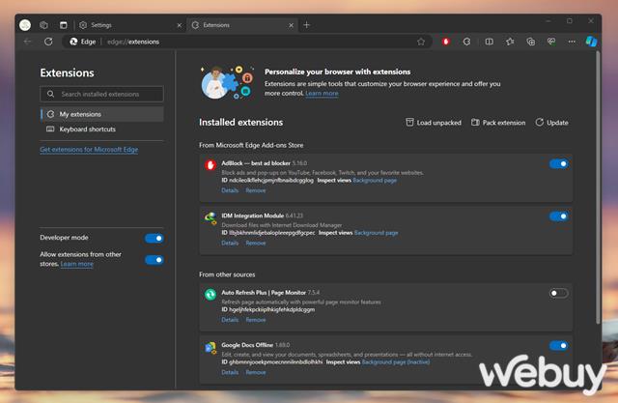This screenshot has width=618, height=403.
Task: Open Details for IDM Integration Module
Action: (230, 243)
